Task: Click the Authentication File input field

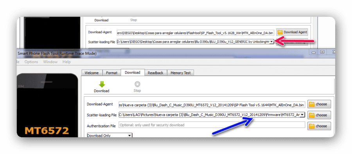Action: (212, 125)
